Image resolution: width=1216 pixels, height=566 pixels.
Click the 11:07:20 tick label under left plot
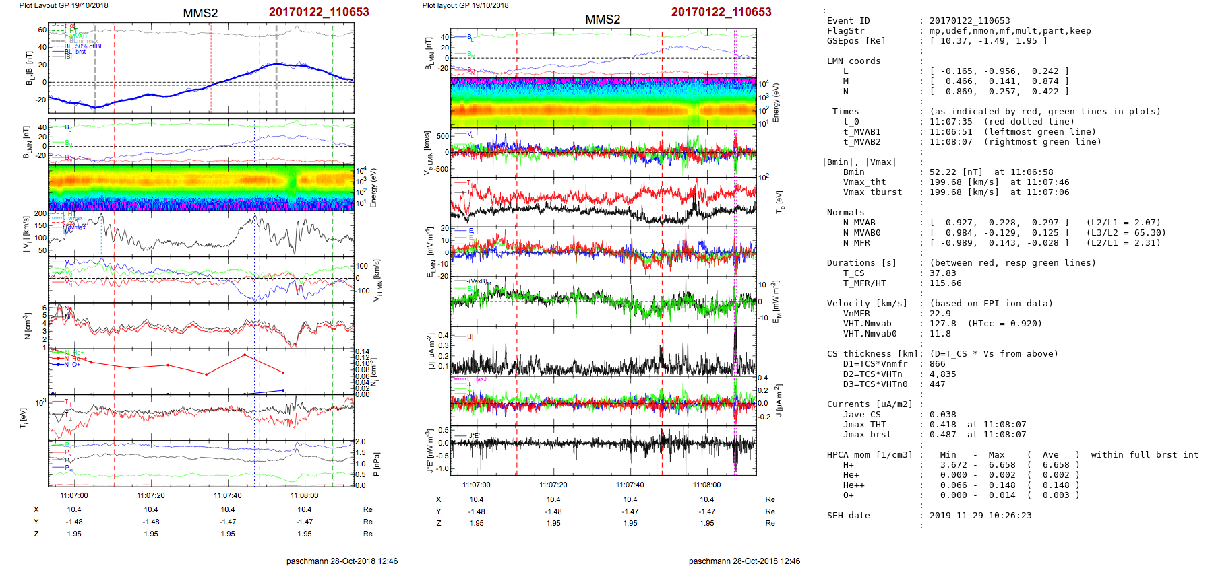click(151, 495)
